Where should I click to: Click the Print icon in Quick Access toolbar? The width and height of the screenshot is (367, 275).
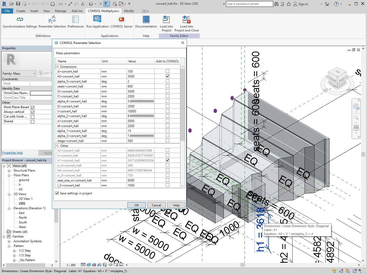(52, 4)
